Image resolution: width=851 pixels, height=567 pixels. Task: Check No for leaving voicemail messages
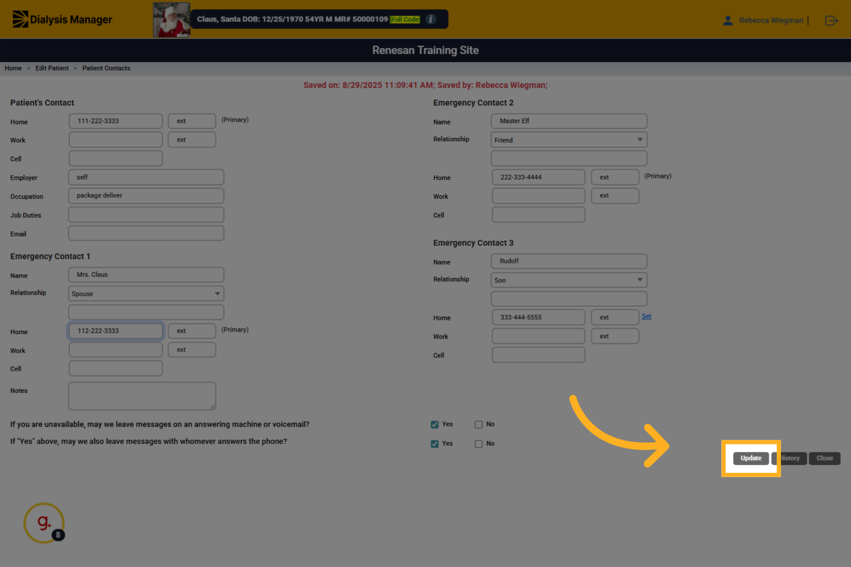tap(478, 425)
